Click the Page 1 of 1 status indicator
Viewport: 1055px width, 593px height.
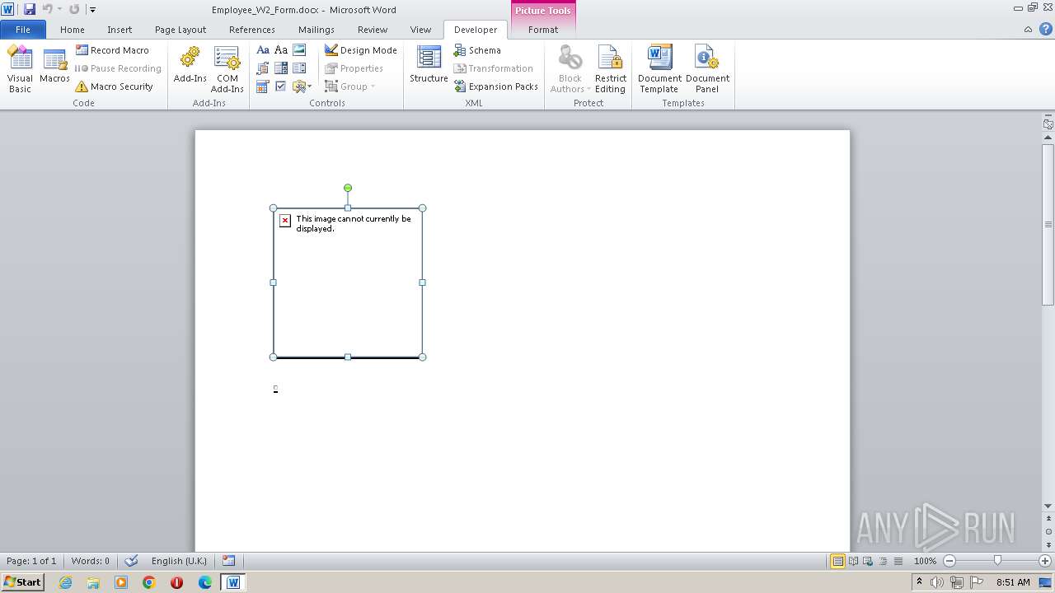pos(31,561)
